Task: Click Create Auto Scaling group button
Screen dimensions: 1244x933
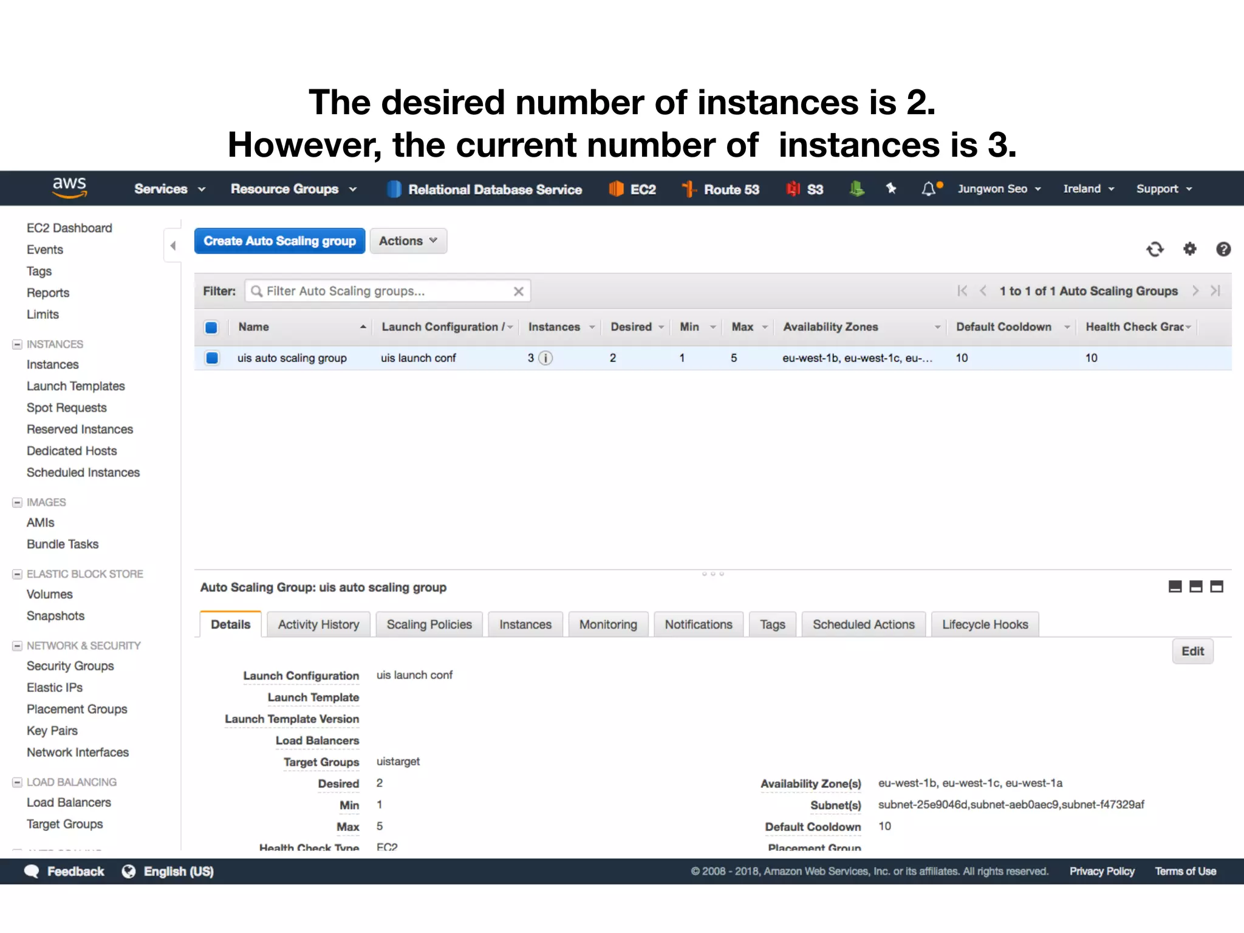Action: tap(279, 241)
